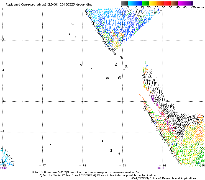Click the longitude label '-174'
This screenshot has height=180, width=205.
(x=83, y=166)
